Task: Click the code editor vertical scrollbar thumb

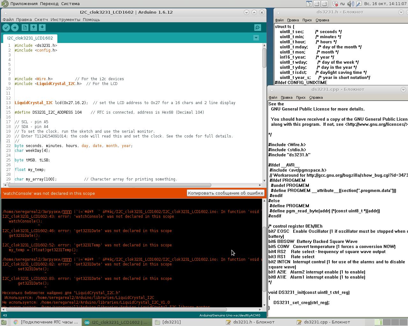Action: (264, 57)
